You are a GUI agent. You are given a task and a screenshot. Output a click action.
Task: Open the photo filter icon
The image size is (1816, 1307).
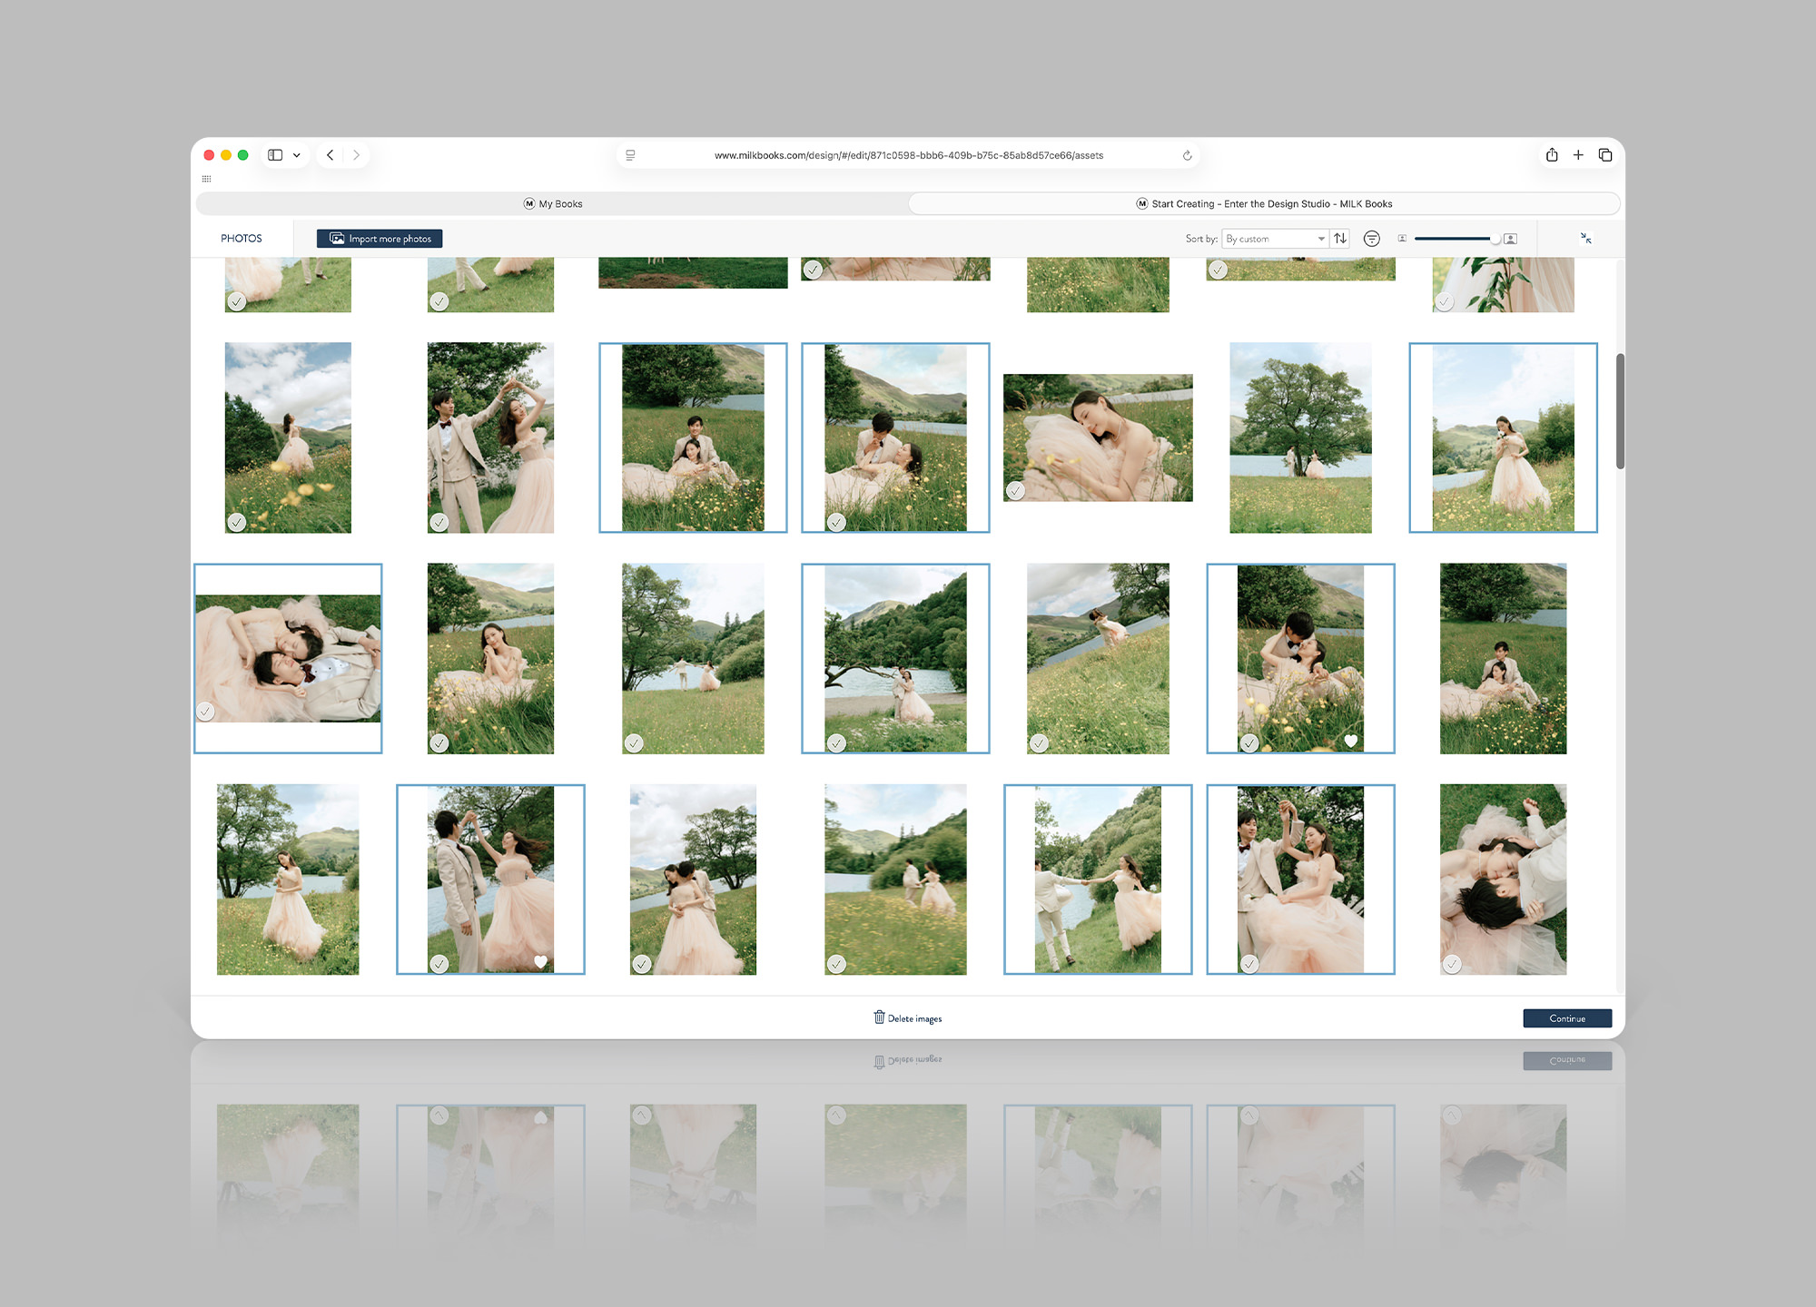pyautogui.click(x=1372, y=239)
